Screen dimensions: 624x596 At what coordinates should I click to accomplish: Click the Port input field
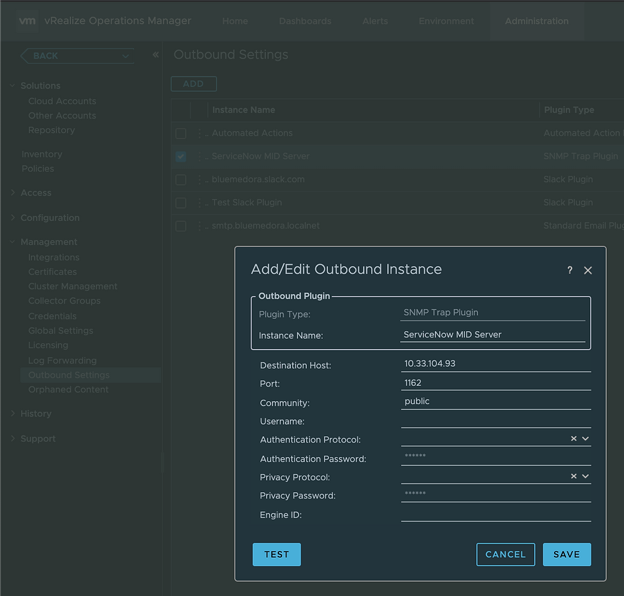click(496, 383)
